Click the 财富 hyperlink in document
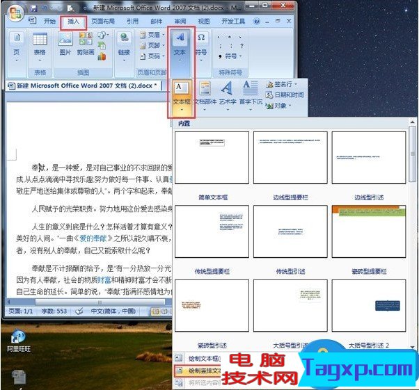The height and width of the screenshot is (390, 419). [x=104, y=279]
